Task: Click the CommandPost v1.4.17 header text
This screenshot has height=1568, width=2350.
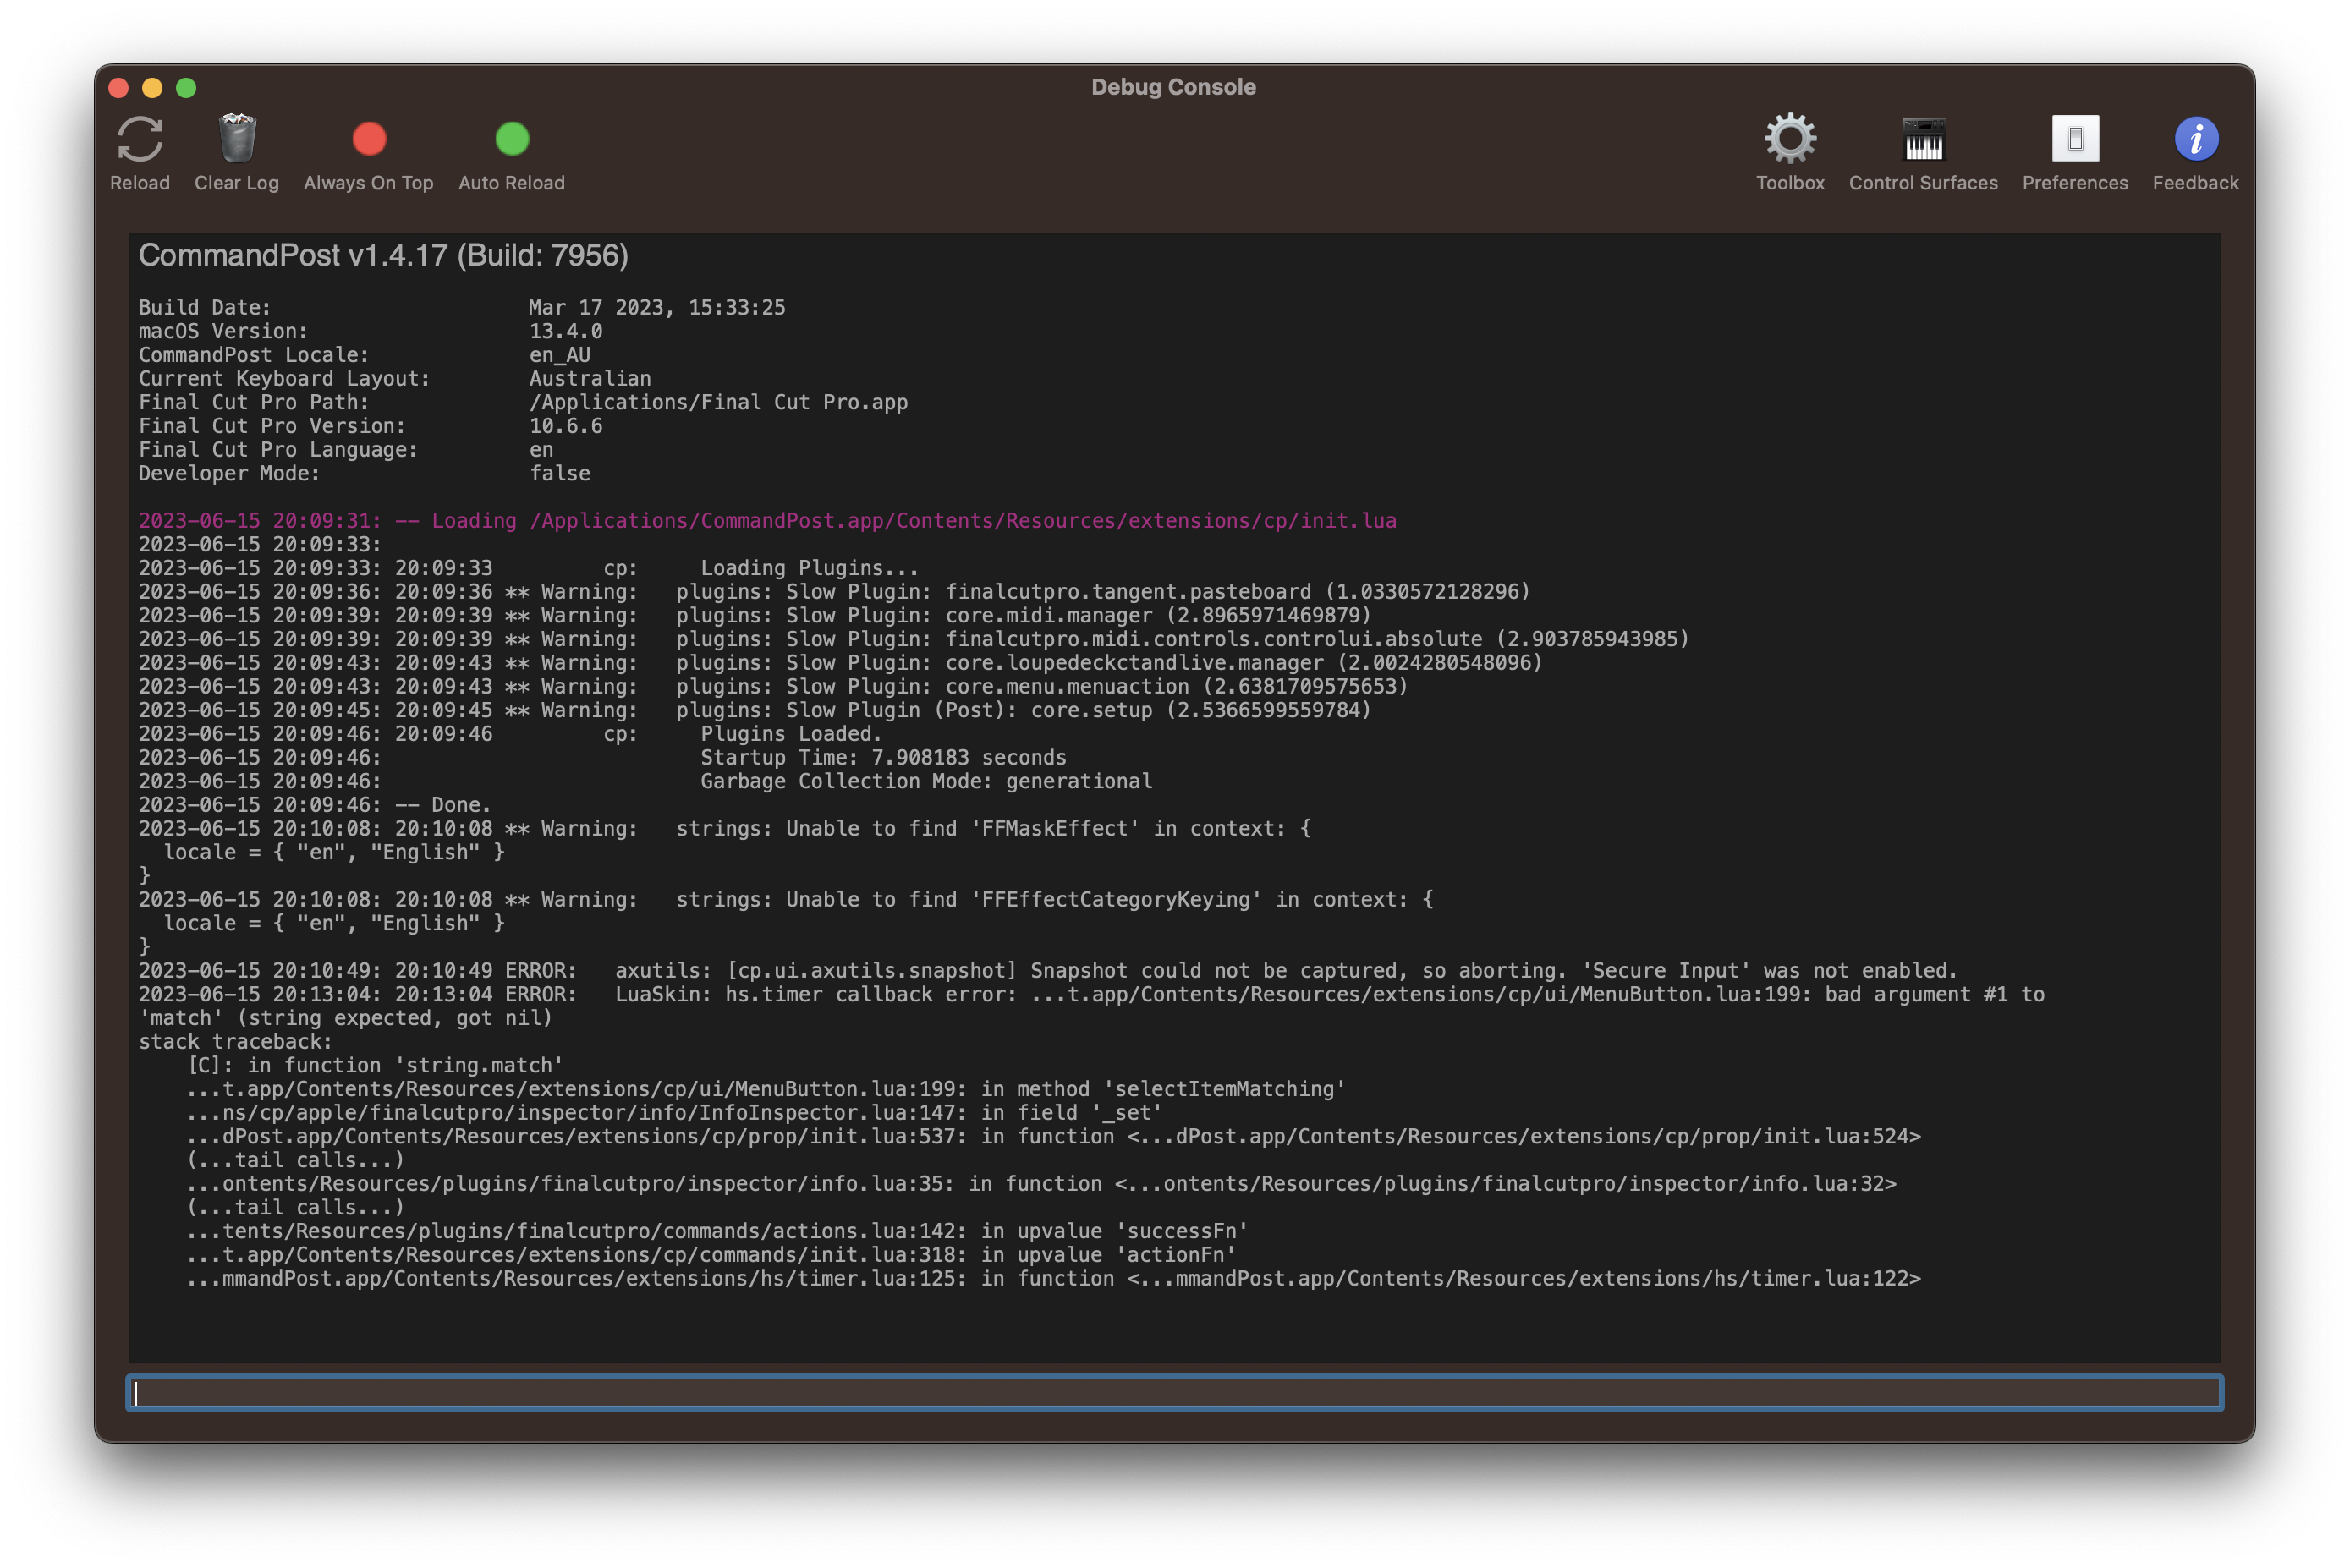Action: pos(384,255)
